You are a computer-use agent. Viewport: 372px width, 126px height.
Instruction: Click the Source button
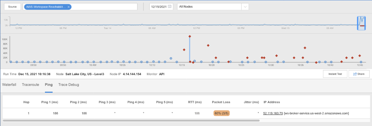coord(13,7)
